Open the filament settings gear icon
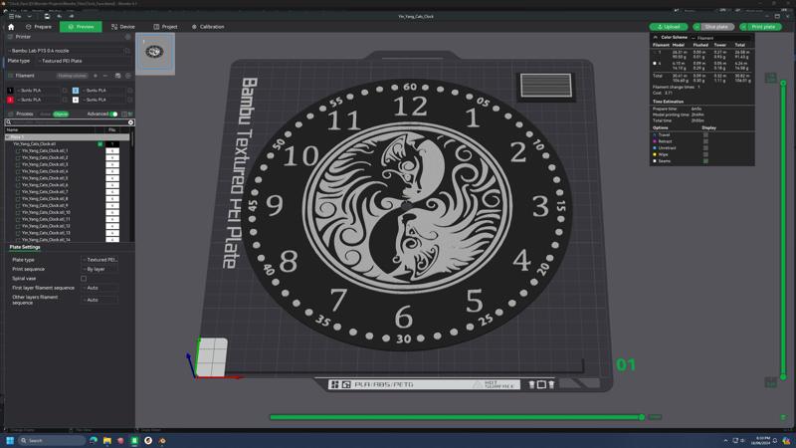 (x=128, y=76)
